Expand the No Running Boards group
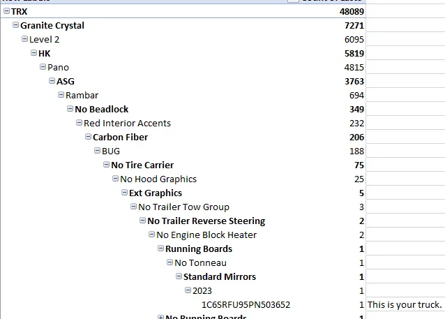The image size is (445, 319). (161, 317)
